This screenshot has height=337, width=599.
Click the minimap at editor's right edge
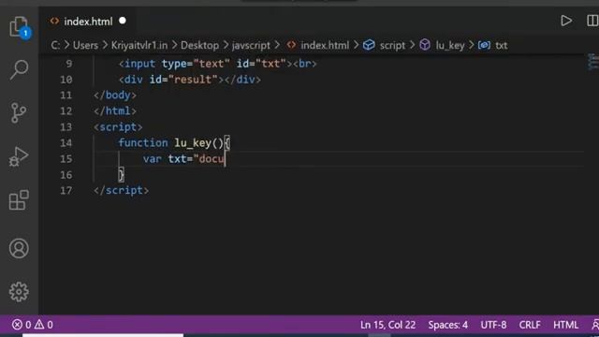[x=592, y=63]
